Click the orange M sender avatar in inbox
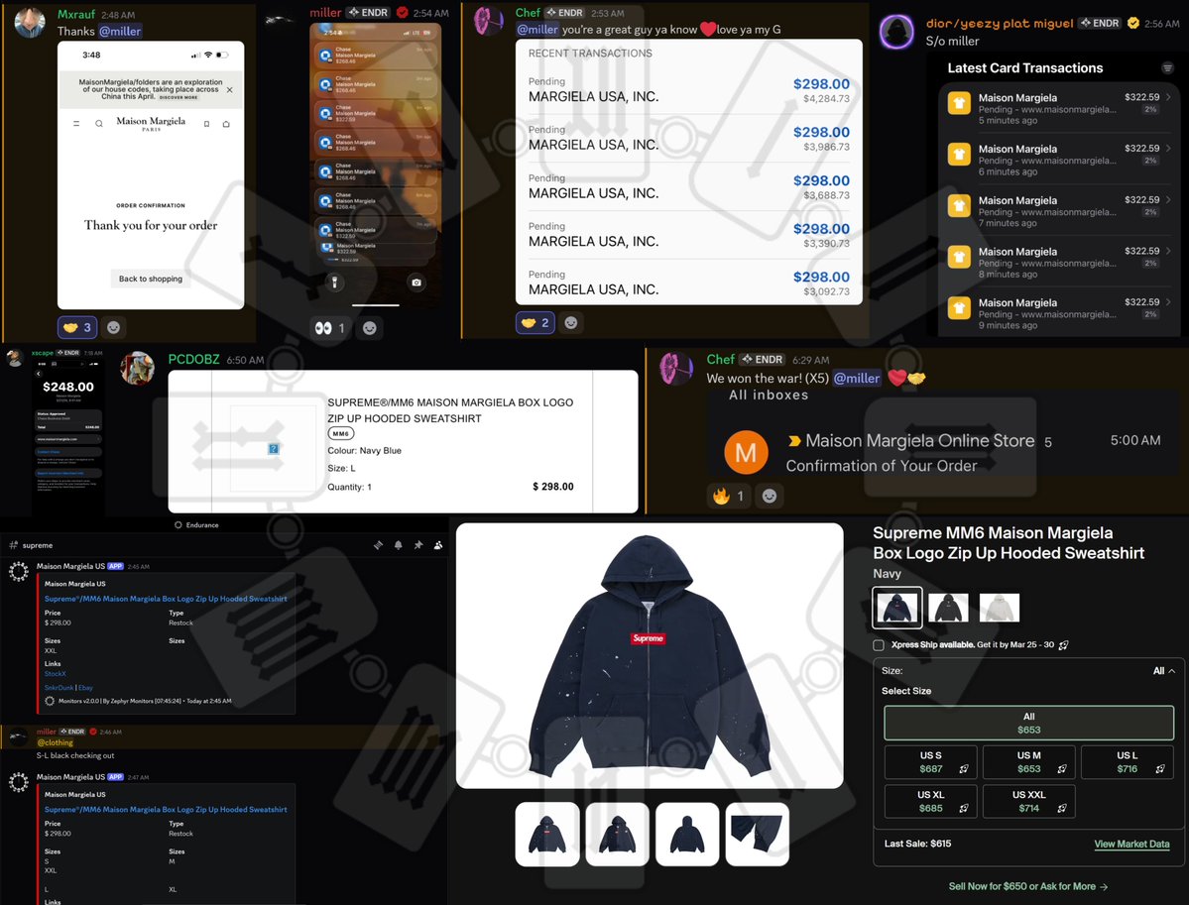The height and width of the screenshot is (905, 1189). (x=746, y=452)
